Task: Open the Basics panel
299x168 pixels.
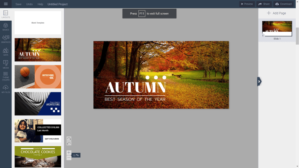Action: pos(6,27)
